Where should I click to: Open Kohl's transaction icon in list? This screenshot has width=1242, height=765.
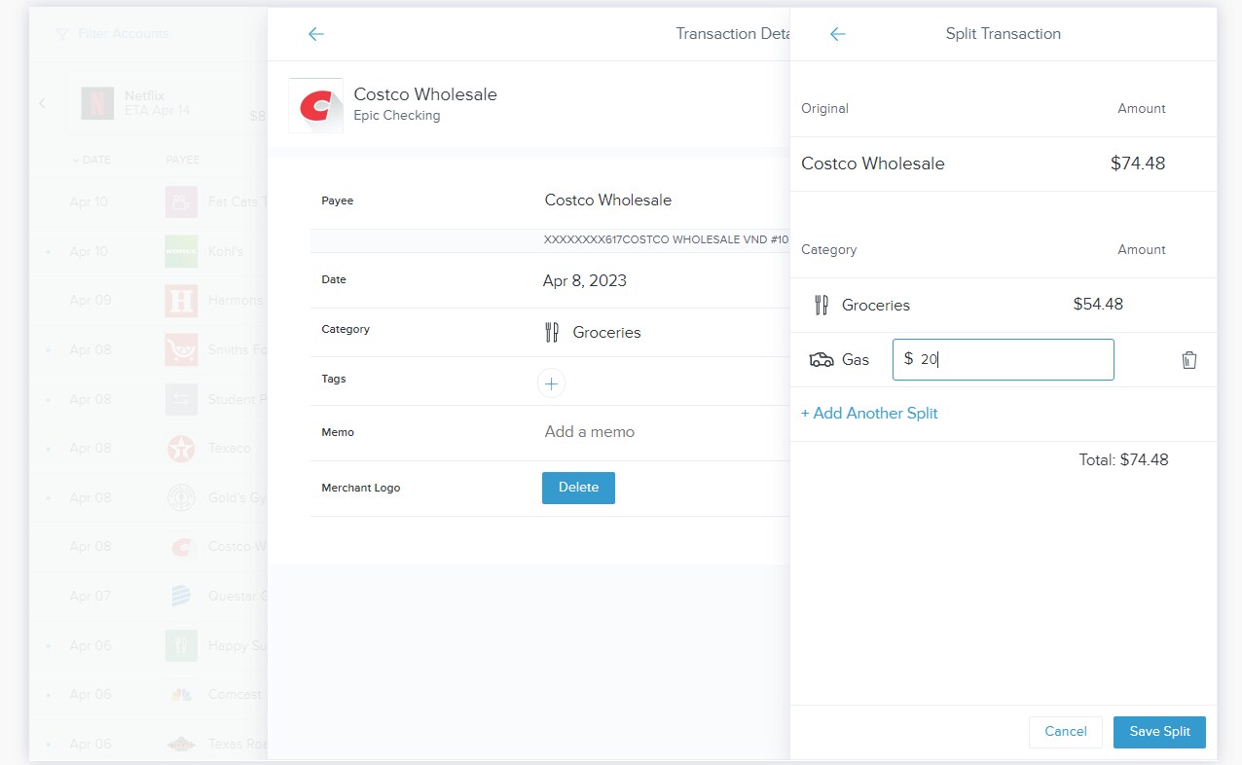[x=181, y=251]
